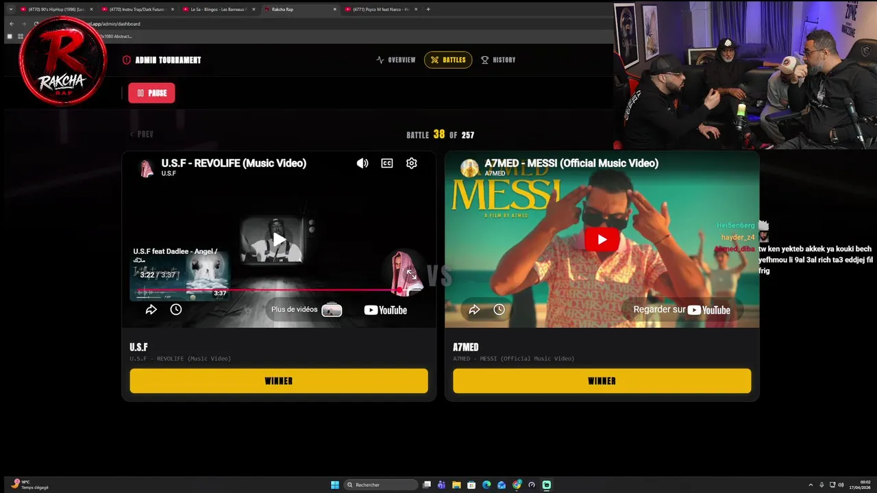The image size is (877, 493).
Task: Open File Explorer from the taskbar
Action: 456,485
